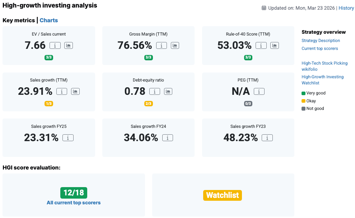Image resolution: width=355 pixels, height=218 pixels.
Task: Switch to the Charts view
Action: click(49, 20)
